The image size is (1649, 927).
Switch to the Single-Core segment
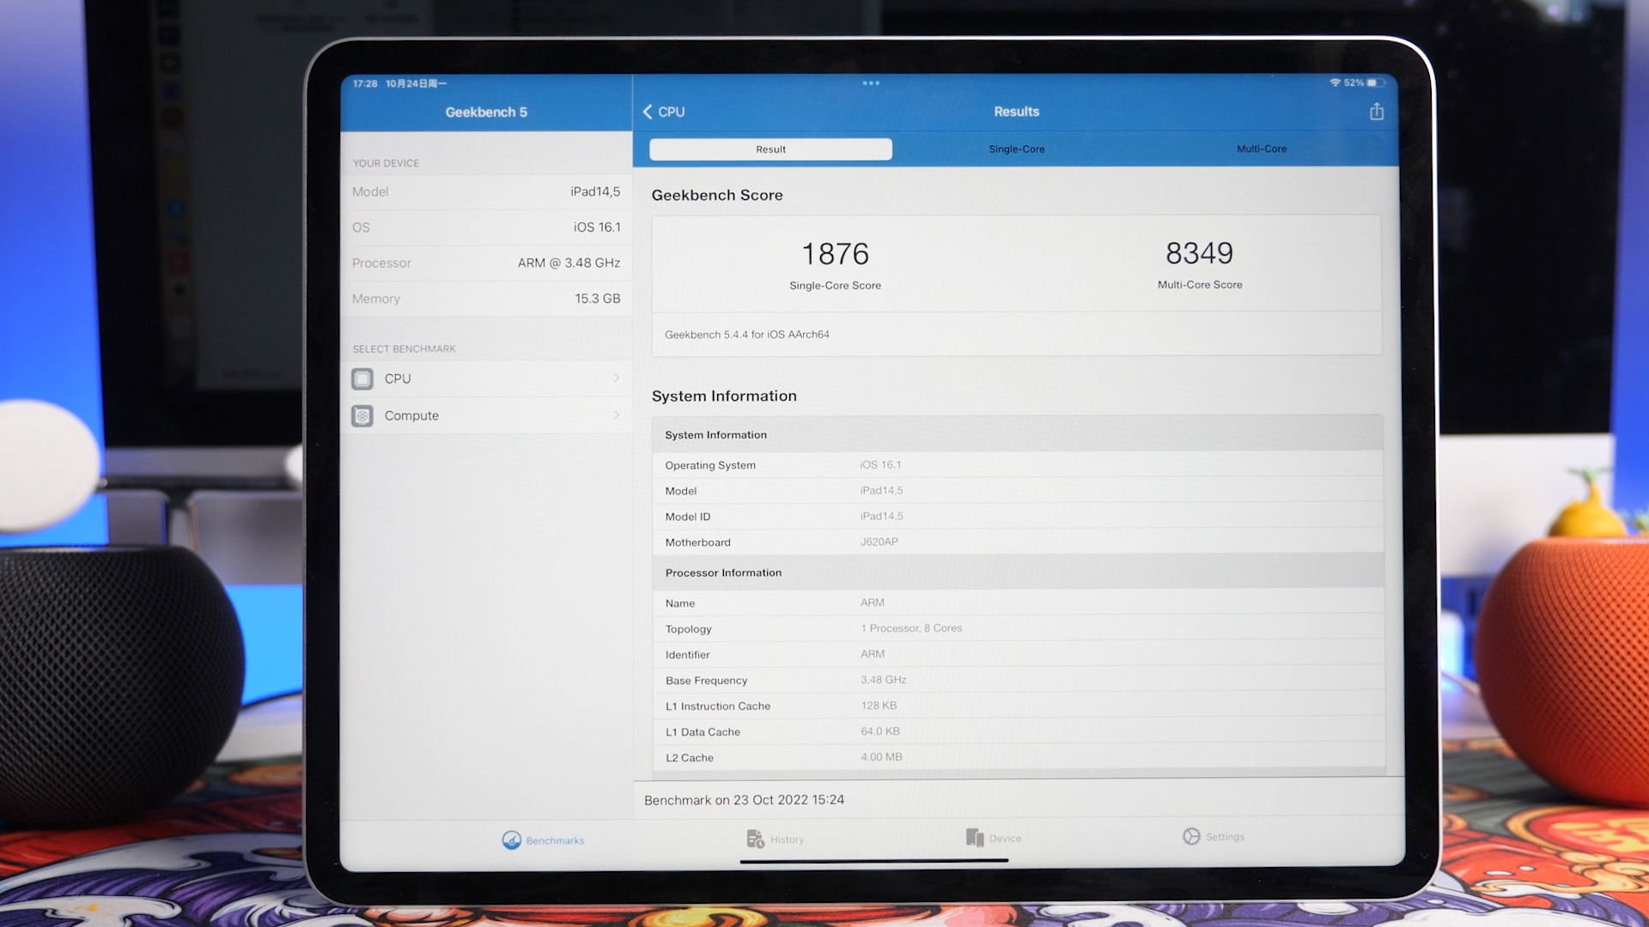coord(1016,149)
